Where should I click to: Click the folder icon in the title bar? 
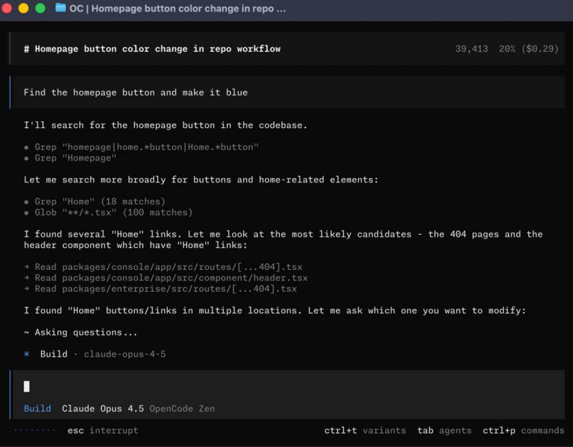coord(60,8)
